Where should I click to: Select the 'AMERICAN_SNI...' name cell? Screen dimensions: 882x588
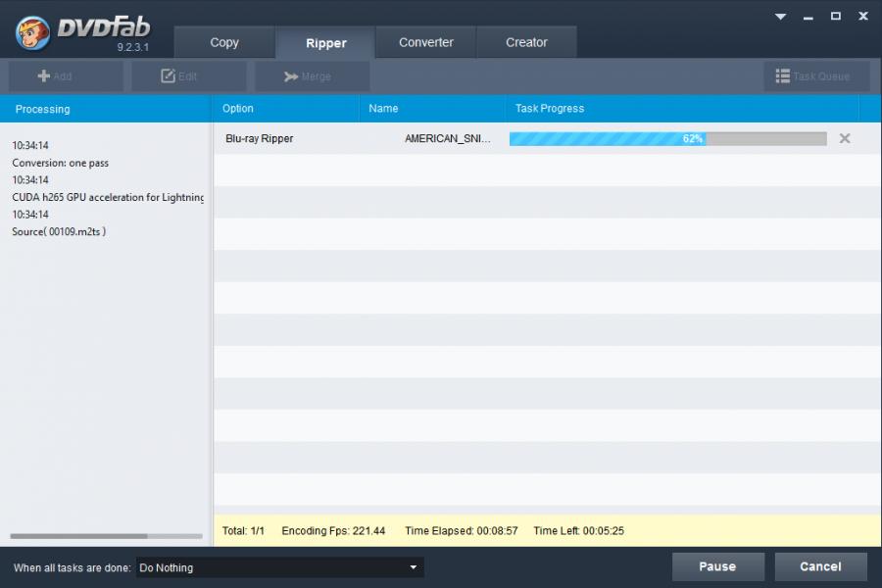point(448,138)
